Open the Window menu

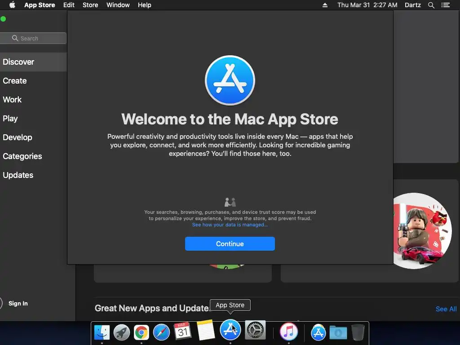click(118, 5)
